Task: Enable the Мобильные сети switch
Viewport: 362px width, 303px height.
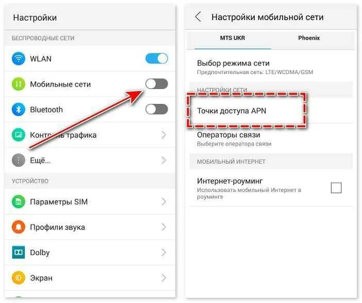Action: (157, 84)
